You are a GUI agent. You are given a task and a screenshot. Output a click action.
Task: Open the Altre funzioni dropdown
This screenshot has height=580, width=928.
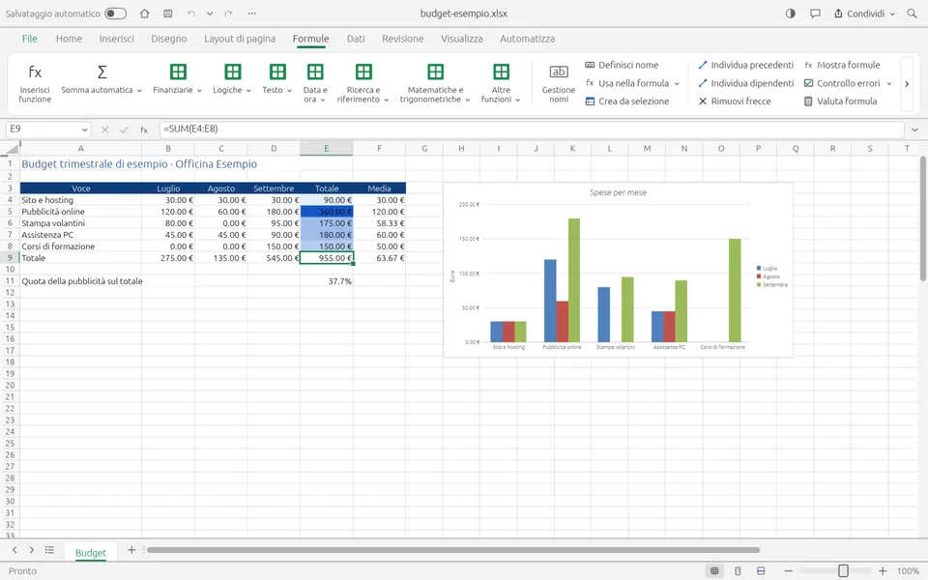click(501, 83)
